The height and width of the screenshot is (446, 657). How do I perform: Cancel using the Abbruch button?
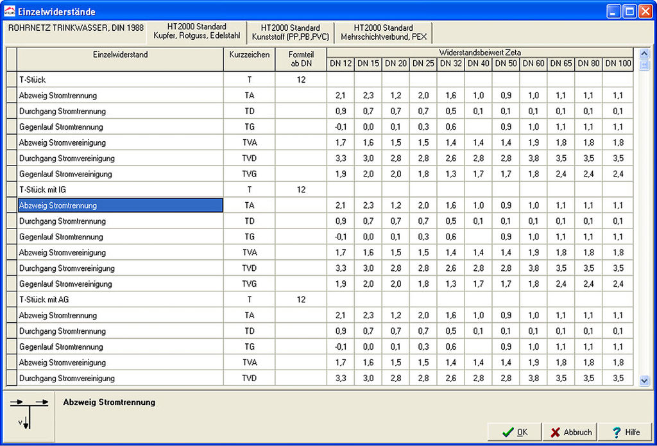pos(570,432)
